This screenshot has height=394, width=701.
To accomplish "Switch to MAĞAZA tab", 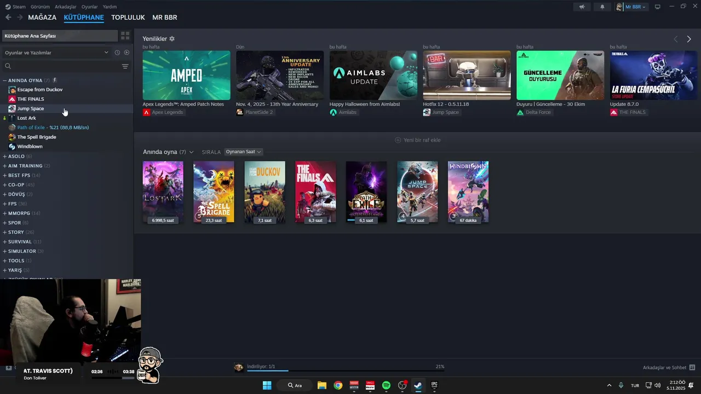I will (42, 18).
